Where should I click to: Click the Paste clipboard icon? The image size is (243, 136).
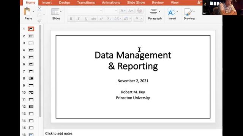coord(27,11)
